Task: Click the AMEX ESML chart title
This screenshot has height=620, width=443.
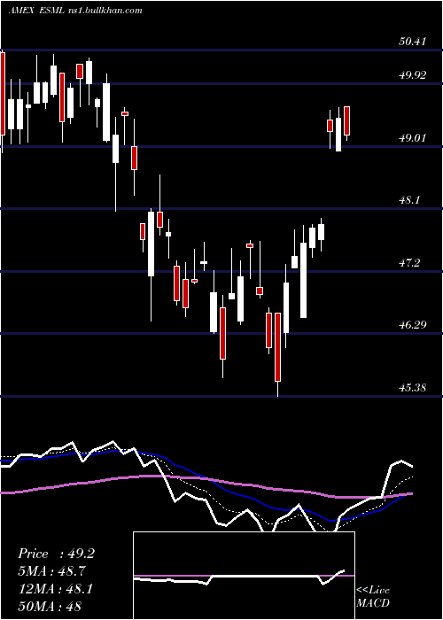Action: tap(36, 11)
